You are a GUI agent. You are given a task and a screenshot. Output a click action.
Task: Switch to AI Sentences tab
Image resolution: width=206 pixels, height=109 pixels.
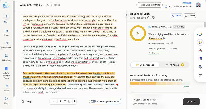pos(145,65)
